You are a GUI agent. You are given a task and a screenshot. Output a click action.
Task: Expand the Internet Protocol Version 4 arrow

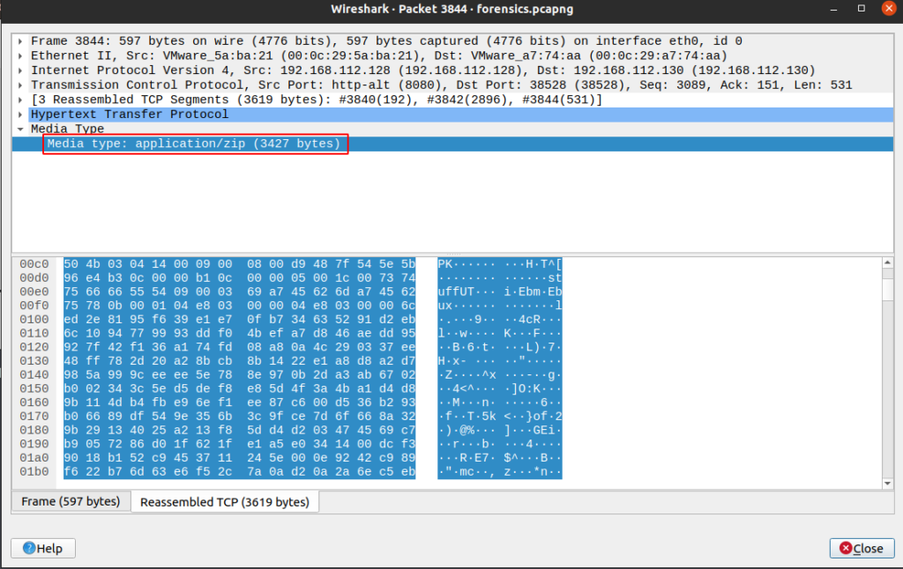(21, 70)
